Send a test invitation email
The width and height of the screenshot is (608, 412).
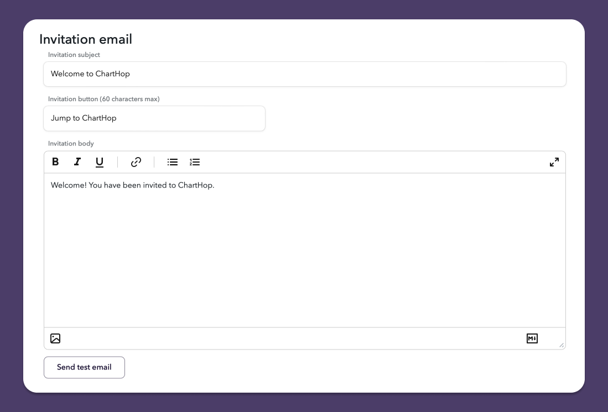84,367
